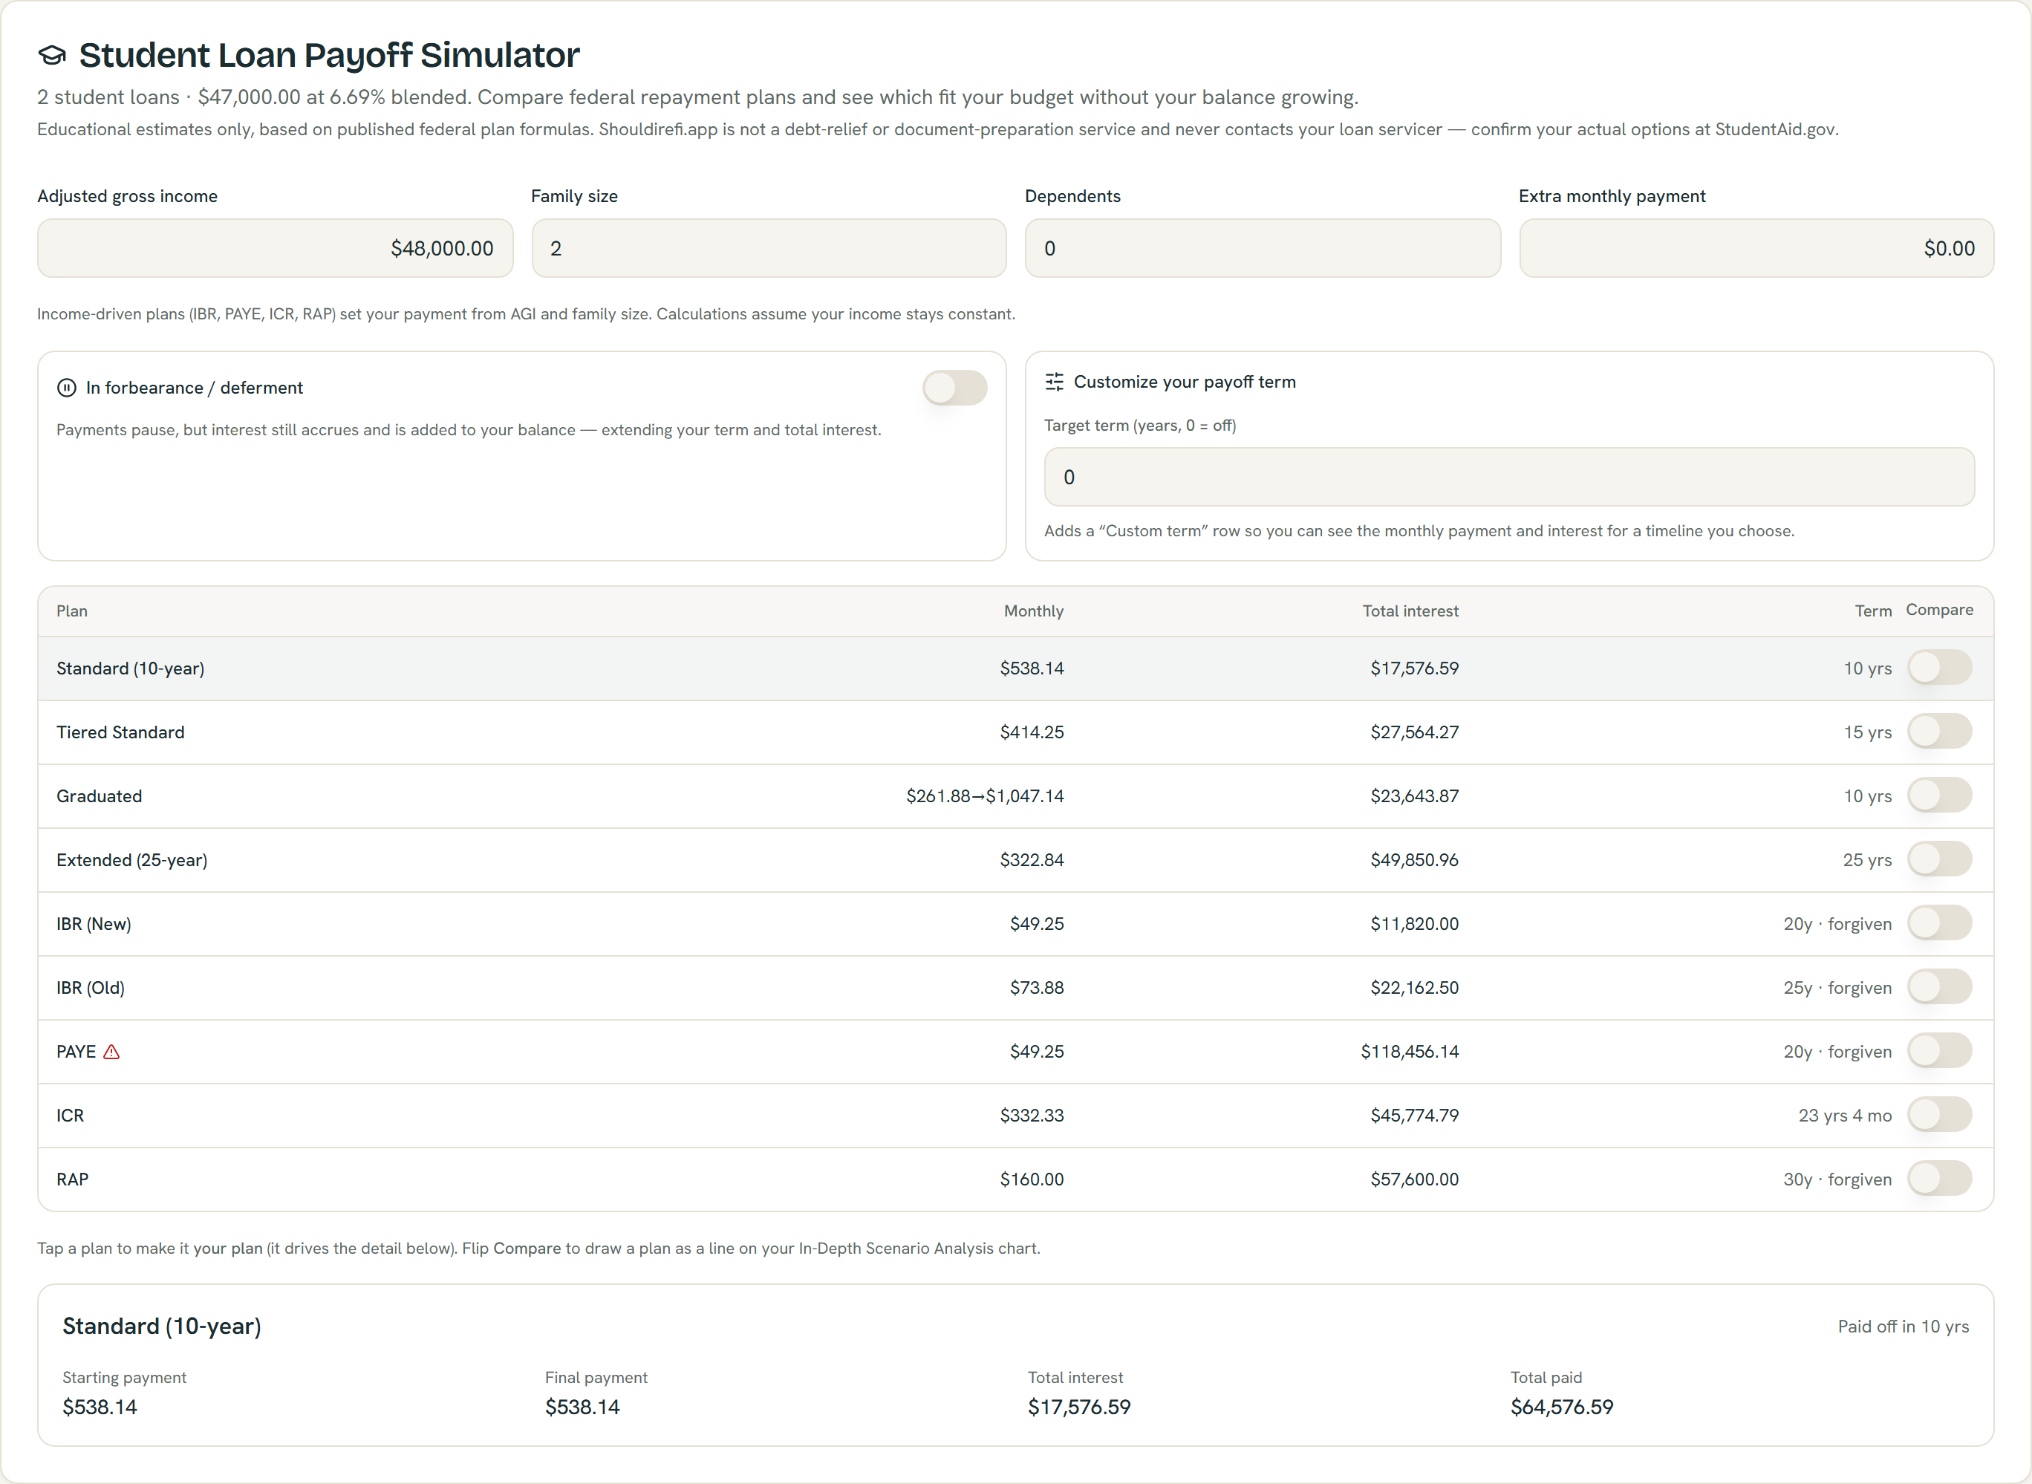
Task: Click the detail card's $17,576.59 total interest
Action: 1079,1407
